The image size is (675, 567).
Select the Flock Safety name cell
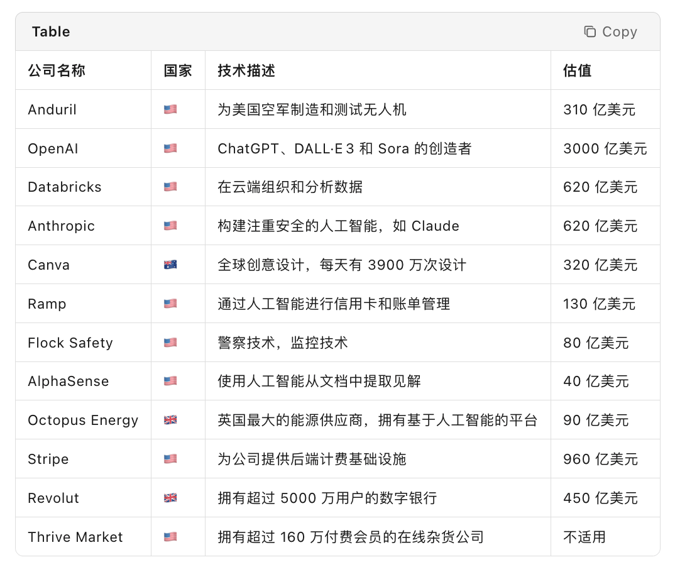click(83, 343)
